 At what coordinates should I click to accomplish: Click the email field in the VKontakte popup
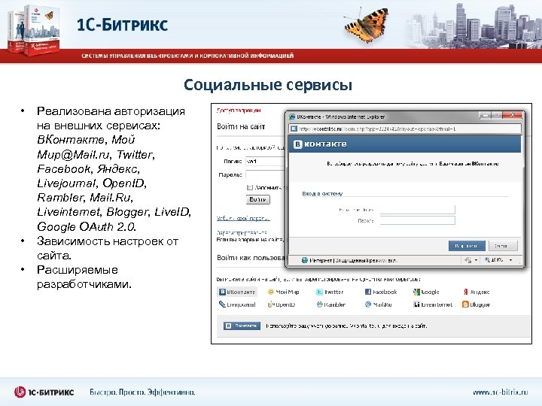418,210
